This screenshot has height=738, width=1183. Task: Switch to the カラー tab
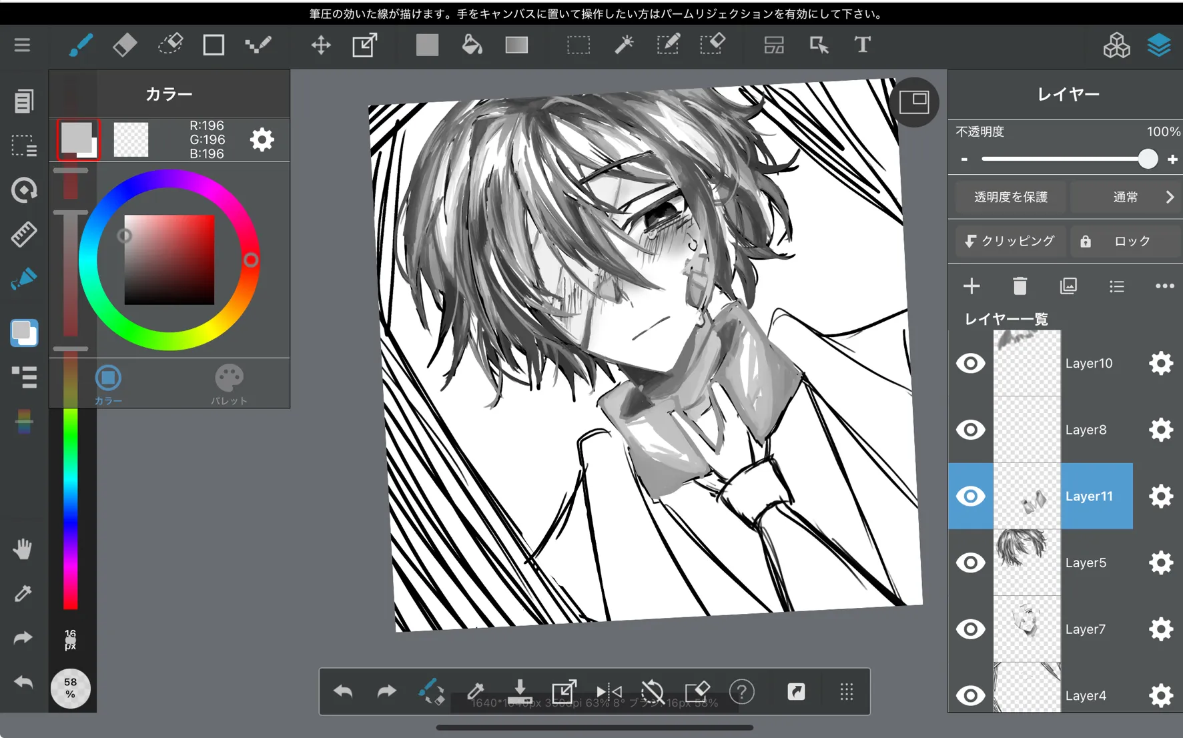click(x=108, y=384)
